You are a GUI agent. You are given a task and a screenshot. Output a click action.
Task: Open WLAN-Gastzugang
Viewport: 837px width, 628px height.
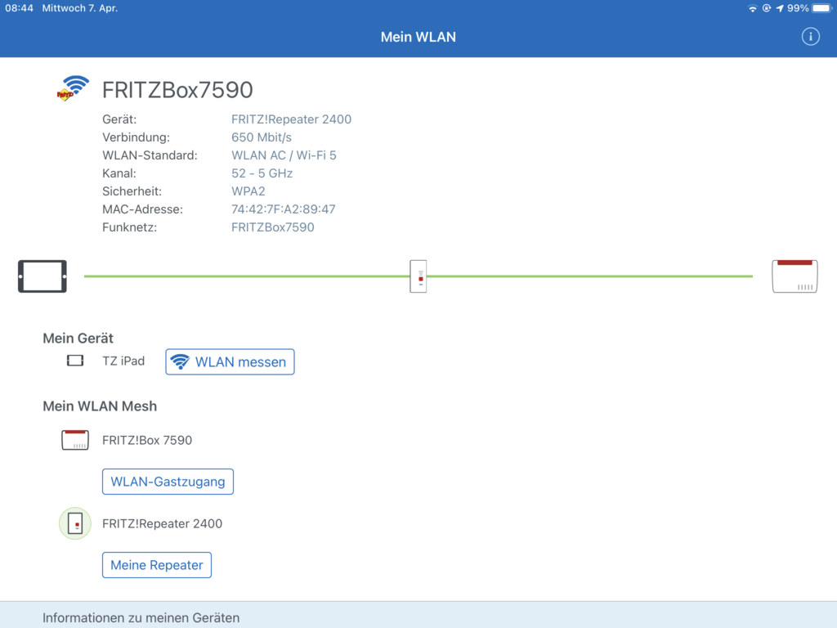point(168,482)
